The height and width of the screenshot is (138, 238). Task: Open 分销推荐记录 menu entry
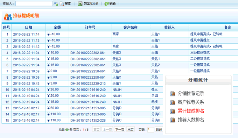(x=191, y=94)
